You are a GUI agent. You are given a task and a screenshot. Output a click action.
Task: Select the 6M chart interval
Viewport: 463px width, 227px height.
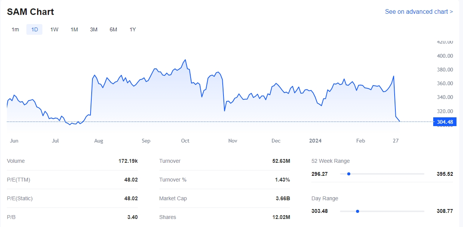[x=113, y=29]
